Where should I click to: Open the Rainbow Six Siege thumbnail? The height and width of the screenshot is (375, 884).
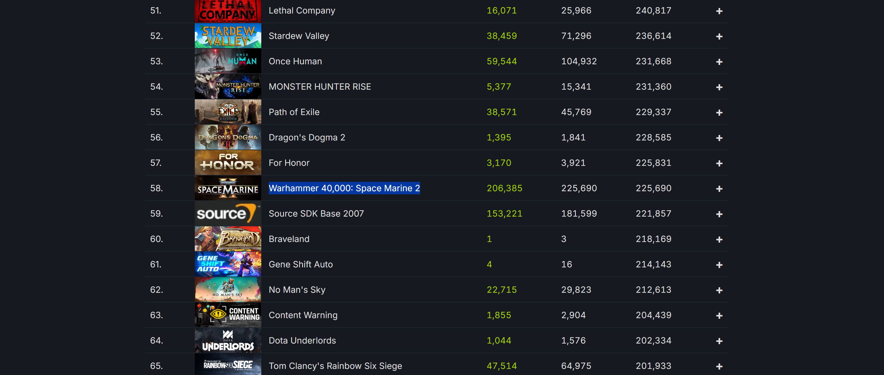tap(228, 364)
